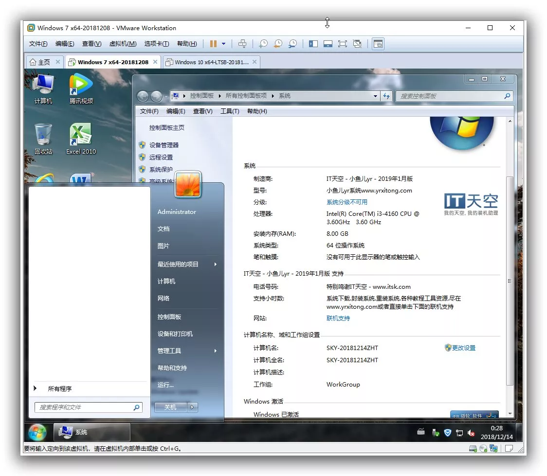Click 控制面板 in the address breadcrumb
This screenshot has width=547, height=476.
click(201, 95)
